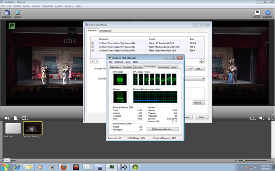Open the Broadcast menu in Wirecast menu bar

(48, 6)
